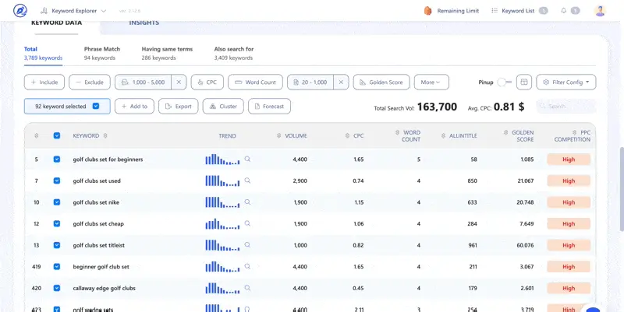The width and height of the screenshot is (624, 312).
Task: Click the Include filter button
Action: tap(44, 82)
